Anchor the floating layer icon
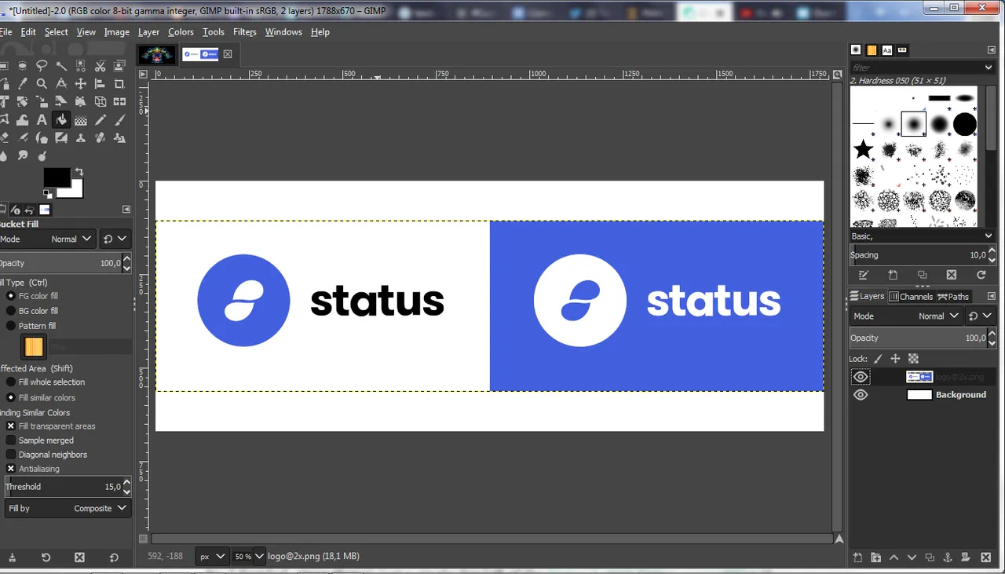 [x=948, y=558]
